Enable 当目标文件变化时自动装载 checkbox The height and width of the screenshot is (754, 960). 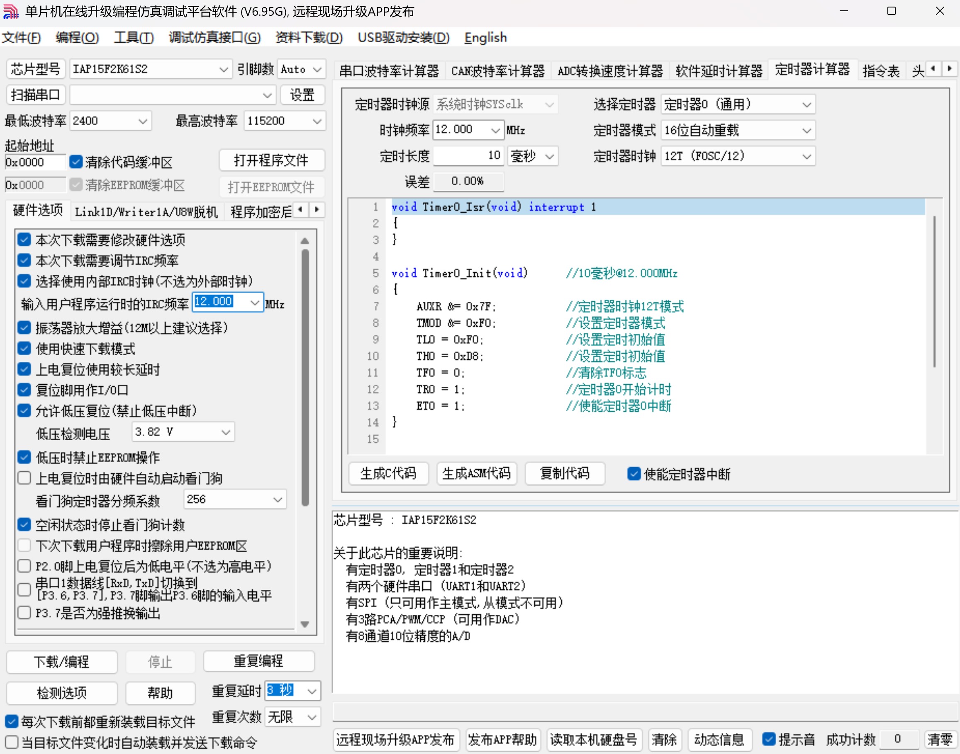tap(12, 742)
